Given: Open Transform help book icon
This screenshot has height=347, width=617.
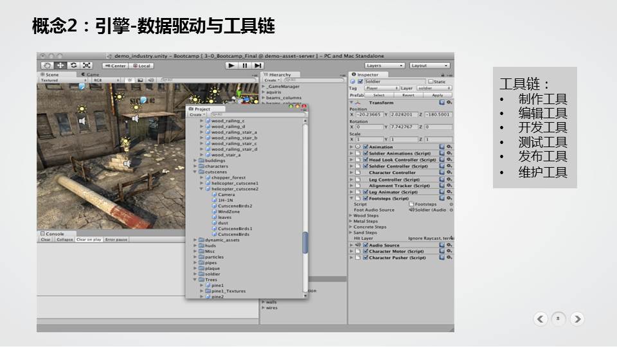Looking at the screenshot, I should tap(442, 102).
